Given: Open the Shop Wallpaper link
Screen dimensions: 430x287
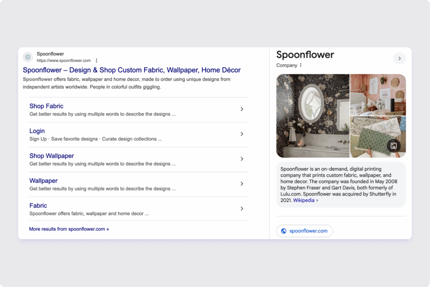Looking at the screenshot, I should click(x=52, y=156).
